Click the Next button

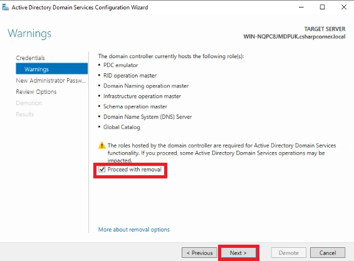tap(239, 253)
